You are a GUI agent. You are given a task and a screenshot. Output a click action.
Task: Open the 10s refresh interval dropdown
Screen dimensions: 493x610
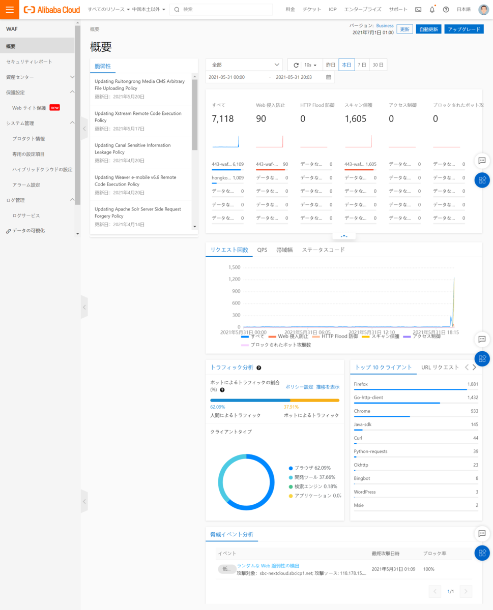(x=310, y=65)
